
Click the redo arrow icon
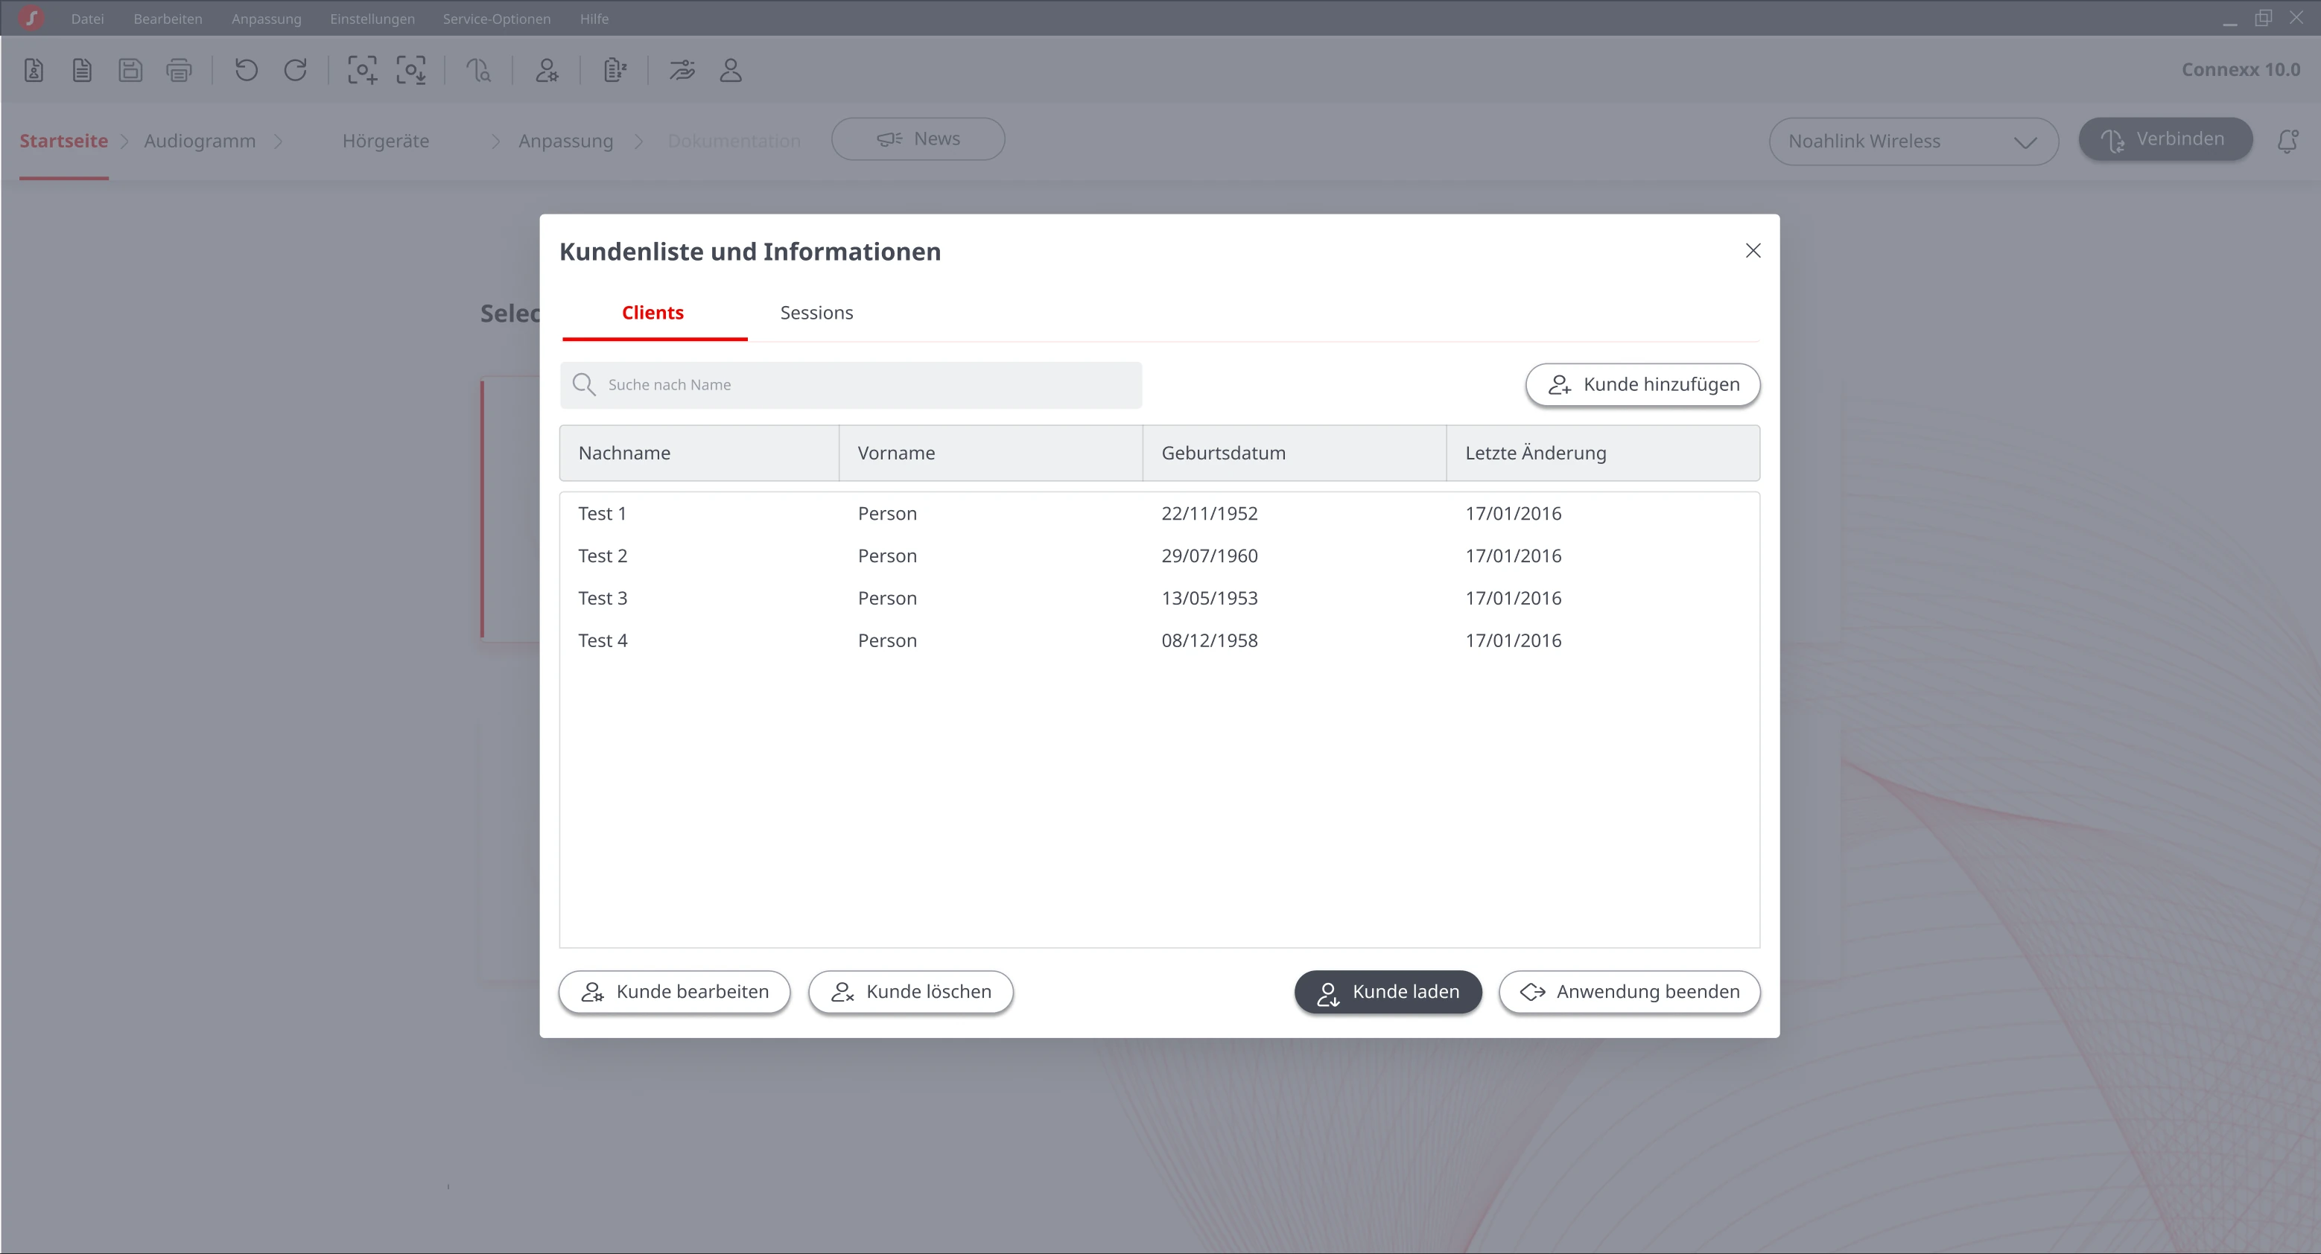296,70
